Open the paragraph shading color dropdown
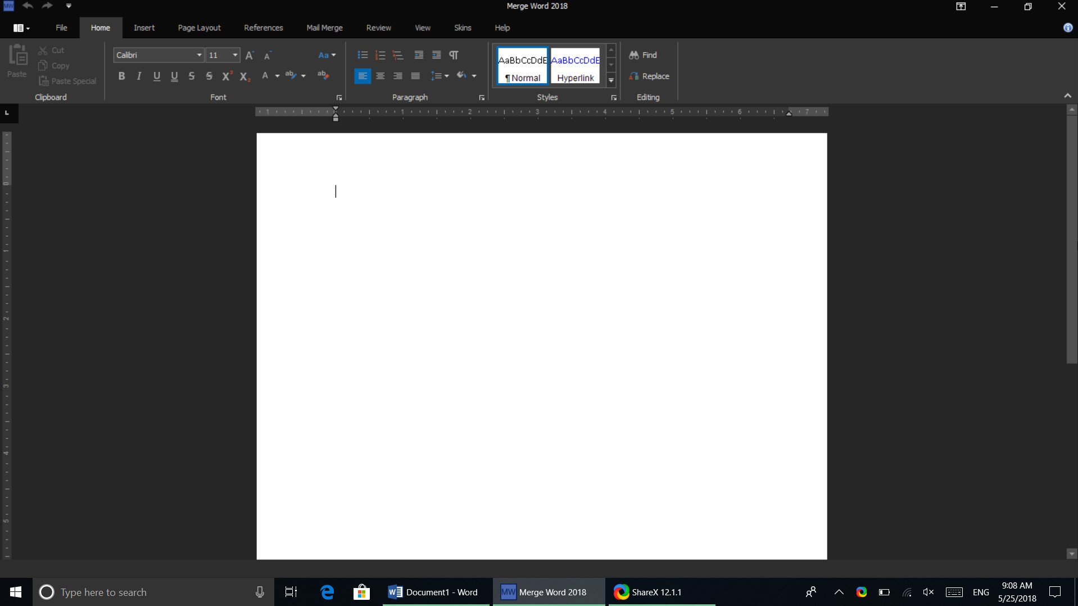Screen dimensions: 1078x606 (x=474, y=76)
